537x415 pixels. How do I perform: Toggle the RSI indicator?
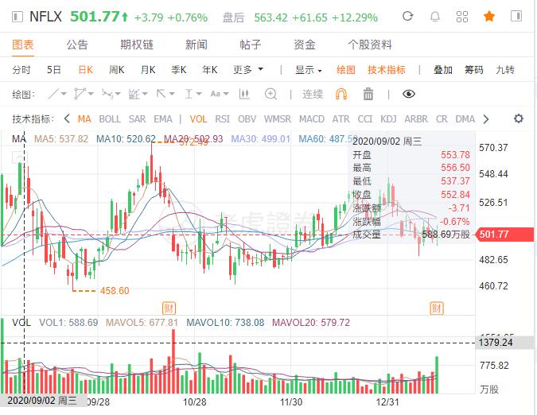click(222, 119)
